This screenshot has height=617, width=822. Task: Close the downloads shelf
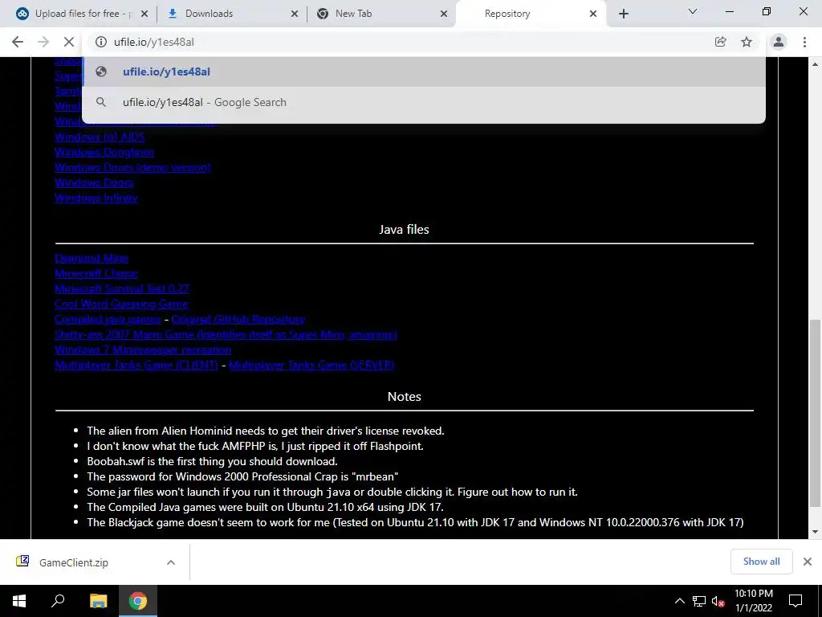pyautogui.click(x=808, y=562)
